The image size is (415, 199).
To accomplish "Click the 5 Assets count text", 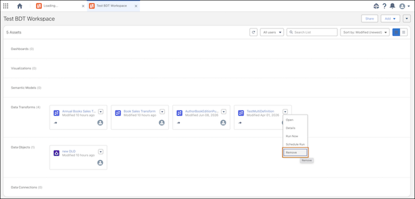I will (14, 32).
